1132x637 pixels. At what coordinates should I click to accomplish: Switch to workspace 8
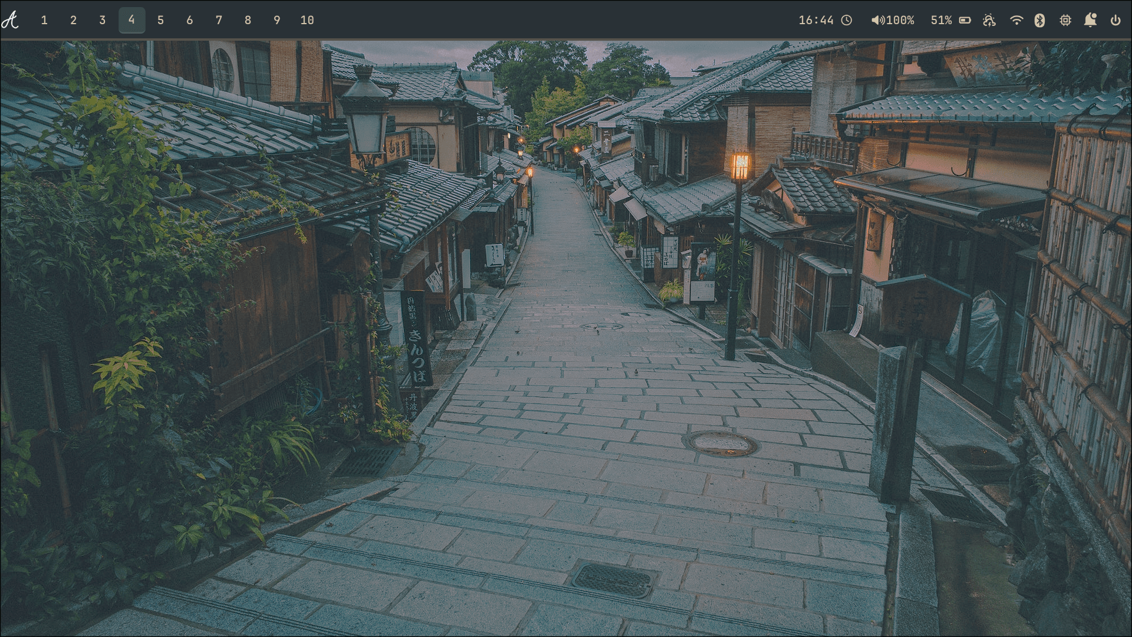tap(248, 20)
